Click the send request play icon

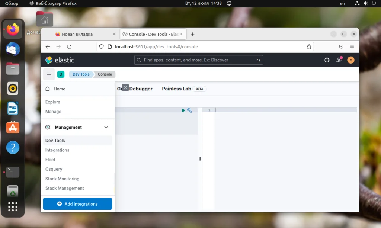coord(183,110)
